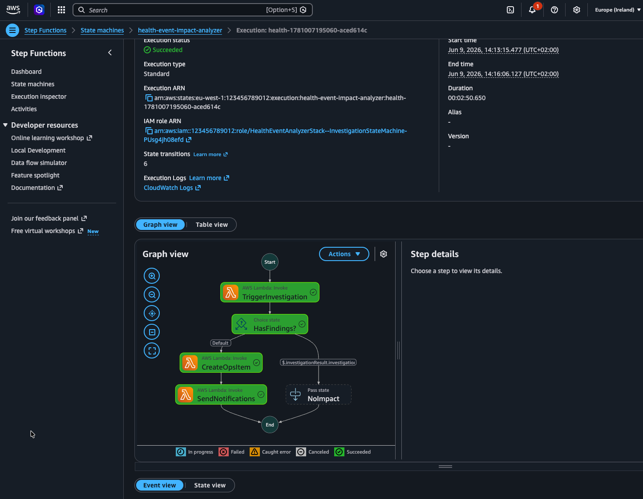Switch to Table view

(x=212, y=225)
